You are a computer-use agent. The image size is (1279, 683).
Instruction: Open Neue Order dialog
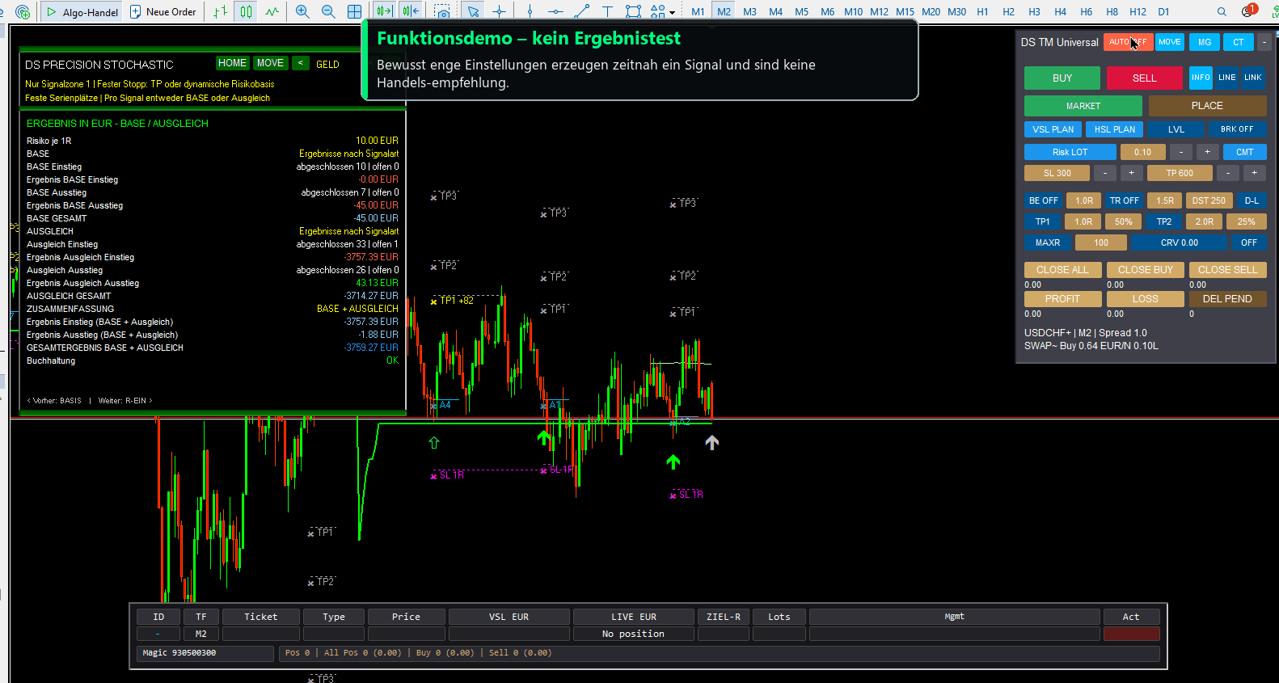click(163, 12)
